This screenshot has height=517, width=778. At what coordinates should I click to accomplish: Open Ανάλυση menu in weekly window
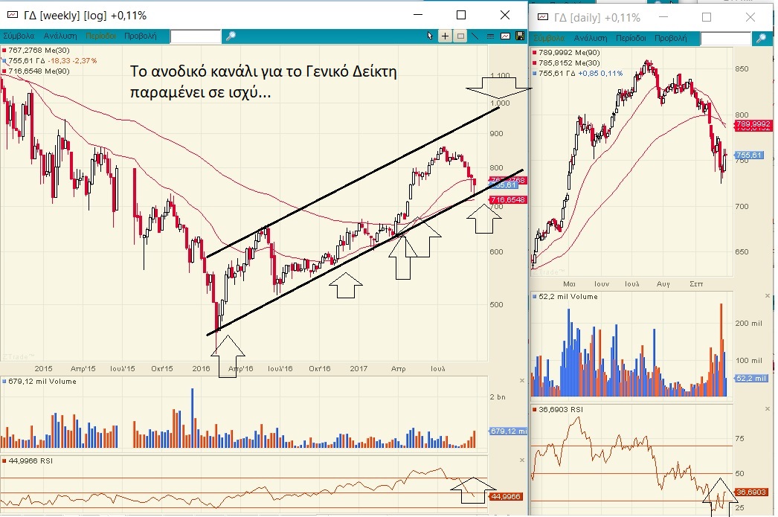pos(61,36)
